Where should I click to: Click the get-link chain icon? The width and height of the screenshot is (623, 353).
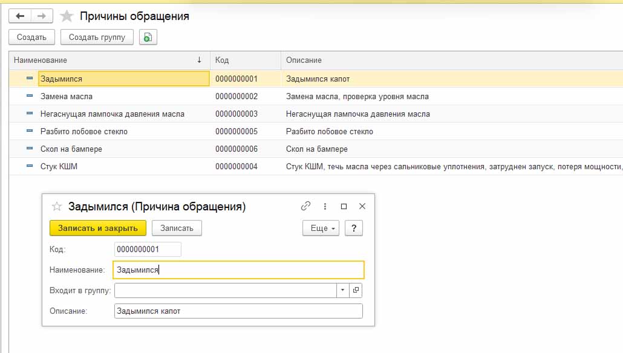pyautogui.click(x=305, y=206)
